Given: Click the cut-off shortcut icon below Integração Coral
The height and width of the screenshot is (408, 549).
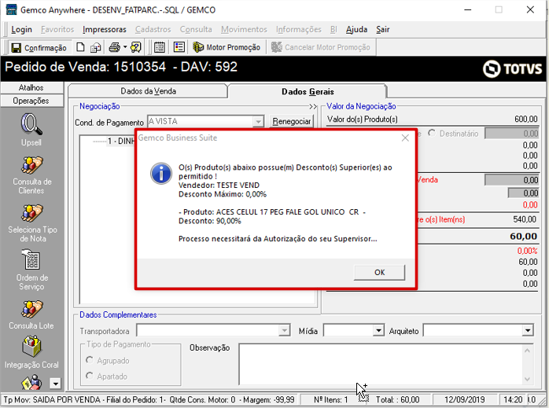Looking at the screenshot, I should pos(31,382).
